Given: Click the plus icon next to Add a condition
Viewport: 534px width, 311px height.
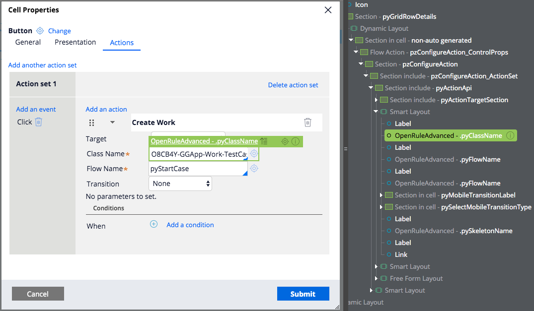Looking at the screenshot, I should (153, 224).
